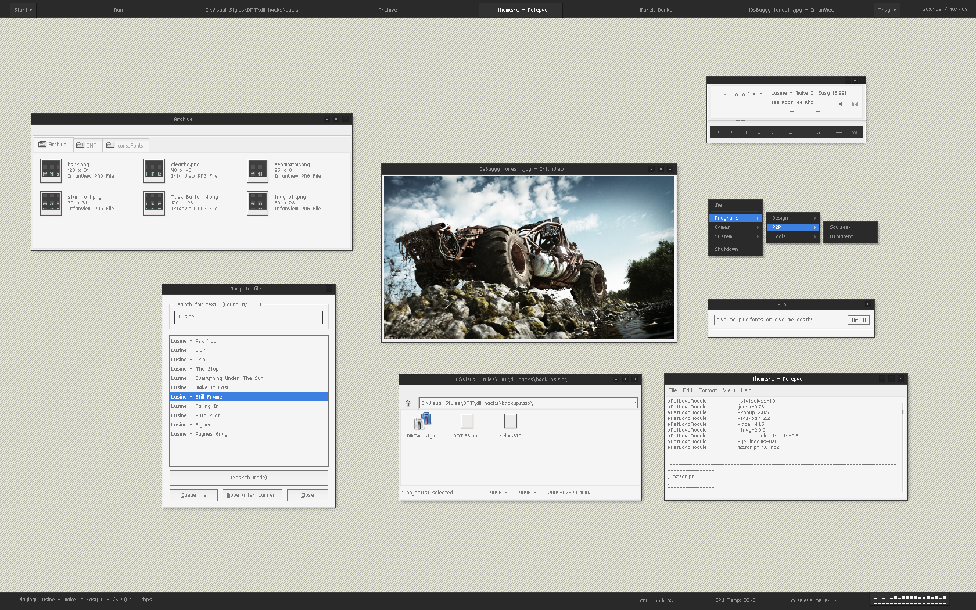Select 'Lusine - Paynes Gray' in the list
Image resolution: width=976 pixels, height=610 pixels.
[x=249, y=434]
